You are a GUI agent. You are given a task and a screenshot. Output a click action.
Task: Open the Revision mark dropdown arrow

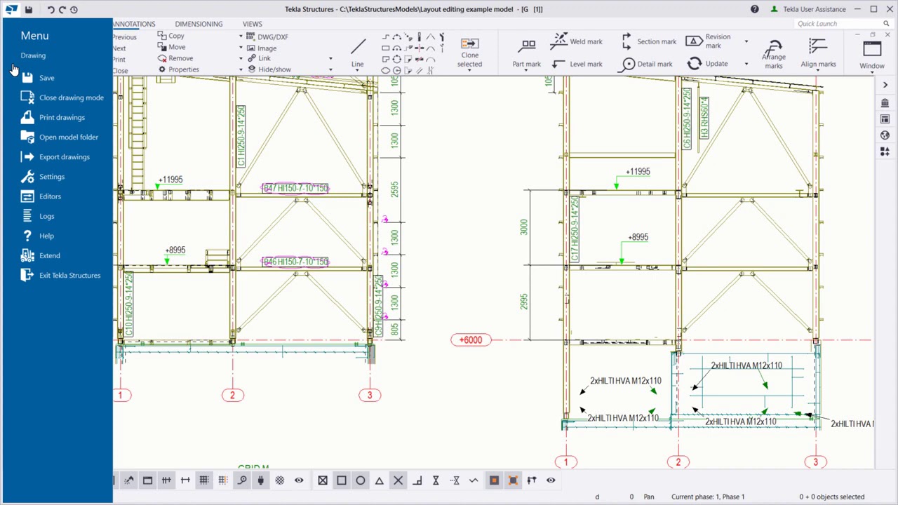(746, 41)
